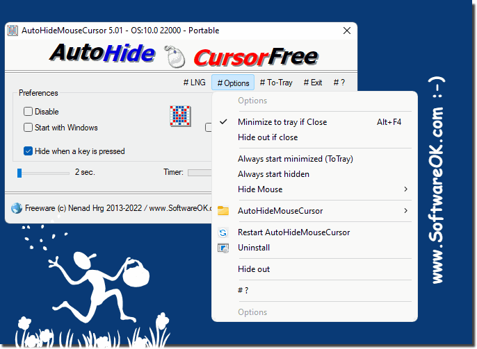Open Freeware SoftwareOK website link

pyautogui.click(x=118, y=208)
